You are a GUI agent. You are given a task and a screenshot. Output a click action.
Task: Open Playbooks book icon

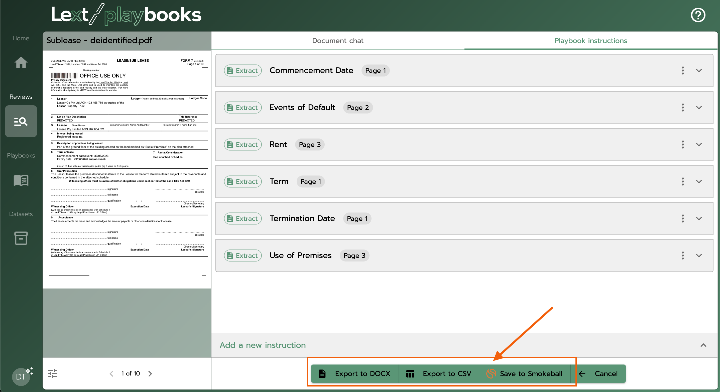21,180
